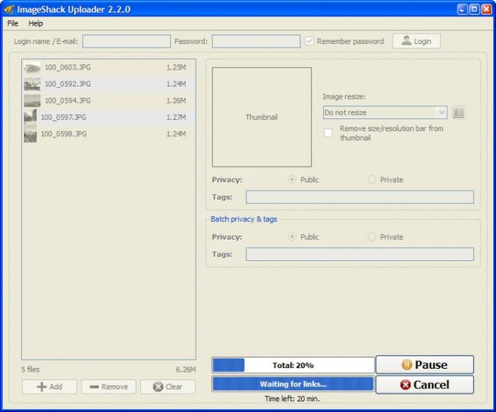Image resolution: width=496 pixels, height=412 pixels.
Task: Select thumbnail of 100_0598.JPG
Action: point(31,133)
